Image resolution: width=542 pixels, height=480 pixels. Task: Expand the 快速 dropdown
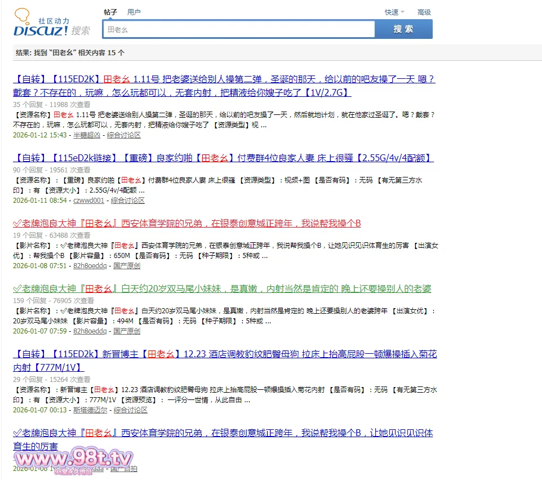[394, 12]
